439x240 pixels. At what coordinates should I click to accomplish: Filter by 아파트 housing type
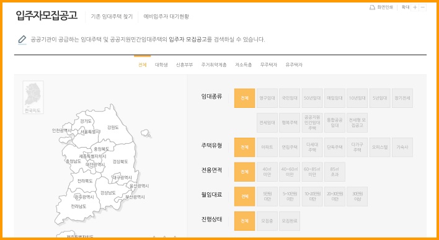267,148
